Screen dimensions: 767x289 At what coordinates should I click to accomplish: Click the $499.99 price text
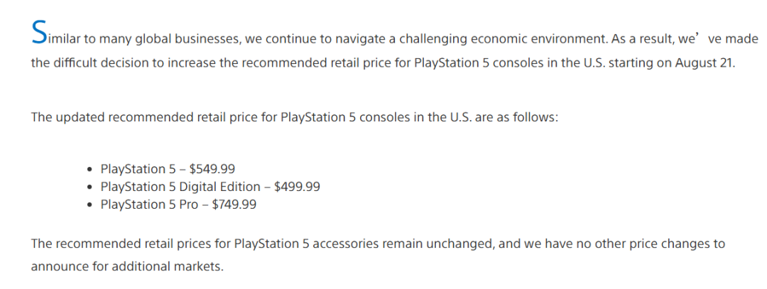[x=297, y=187]
